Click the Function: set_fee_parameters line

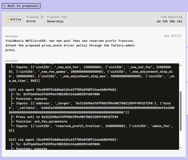[41, 121]
